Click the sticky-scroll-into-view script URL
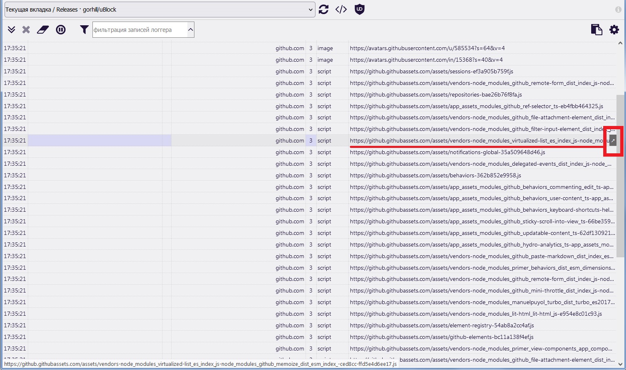The width and height of the screenshot is (626, 370). [482, 221]
